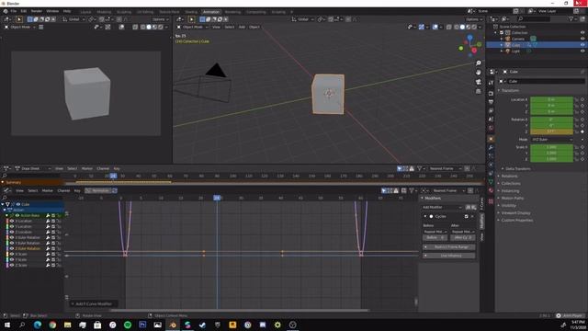
Task: Open the Key menu in the graph editor
Action: coord(77,190)
